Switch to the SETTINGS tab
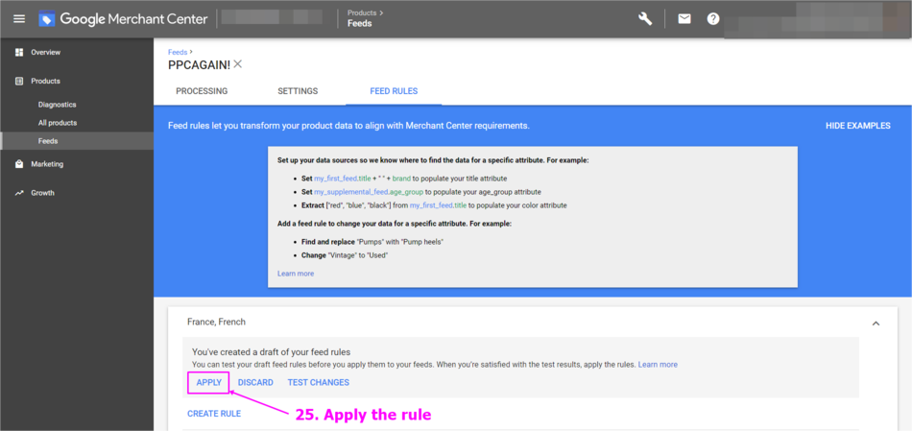This screenshot has width=912, height=431. pyautogui.click(x=298, y=91)
